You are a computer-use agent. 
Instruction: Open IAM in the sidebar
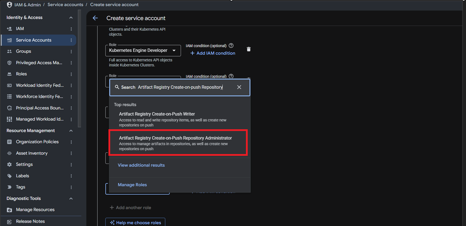(38, 29)
